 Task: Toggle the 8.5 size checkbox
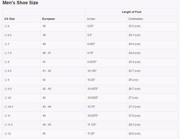point(6,71)
